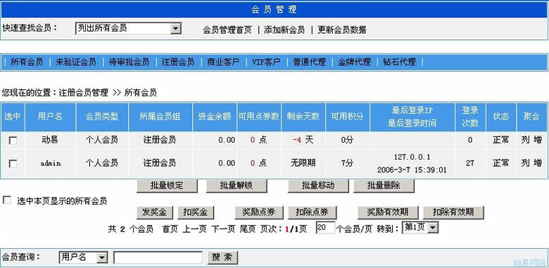Click 更新会员数据 link
The image size is (549, 268).
point(342,30)
